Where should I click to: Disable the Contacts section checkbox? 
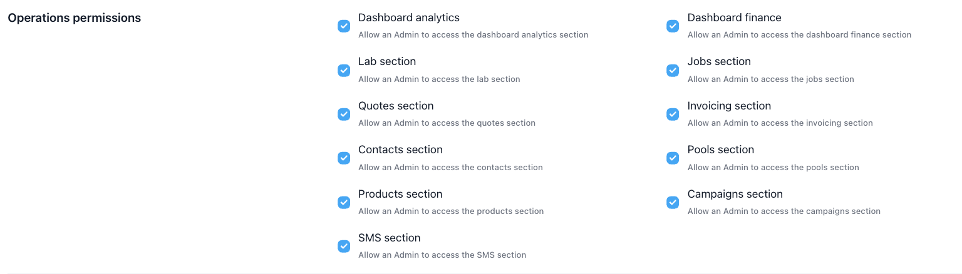[344, 158]
